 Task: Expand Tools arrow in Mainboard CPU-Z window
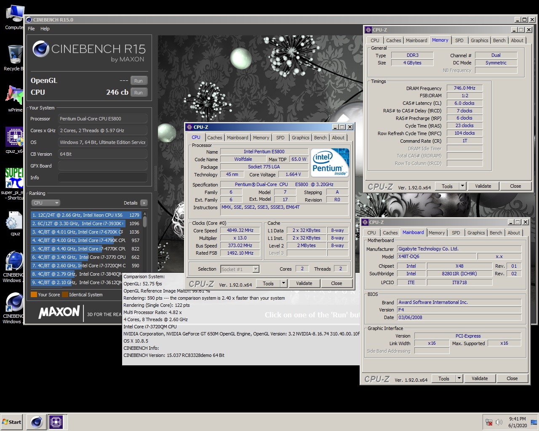tap(459, 378)
